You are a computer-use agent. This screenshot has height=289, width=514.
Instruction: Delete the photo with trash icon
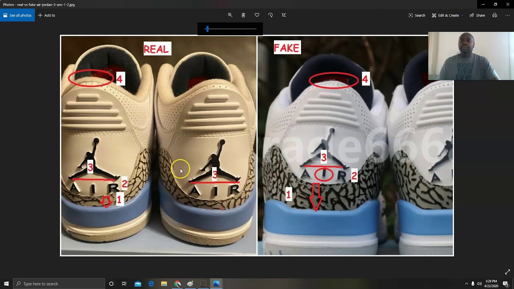tap(243, 15)
